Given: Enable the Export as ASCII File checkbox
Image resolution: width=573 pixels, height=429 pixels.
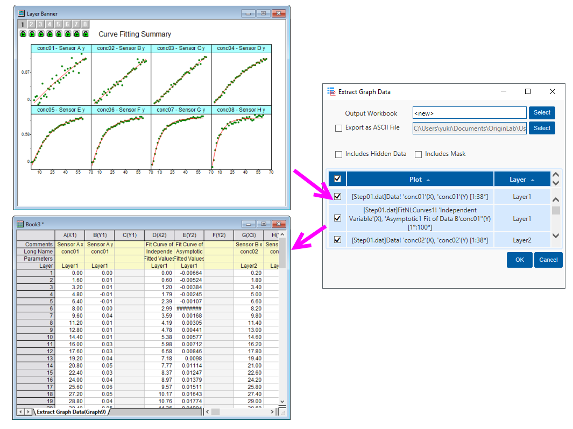Looking at the screenshot, I should coord(338,128).
